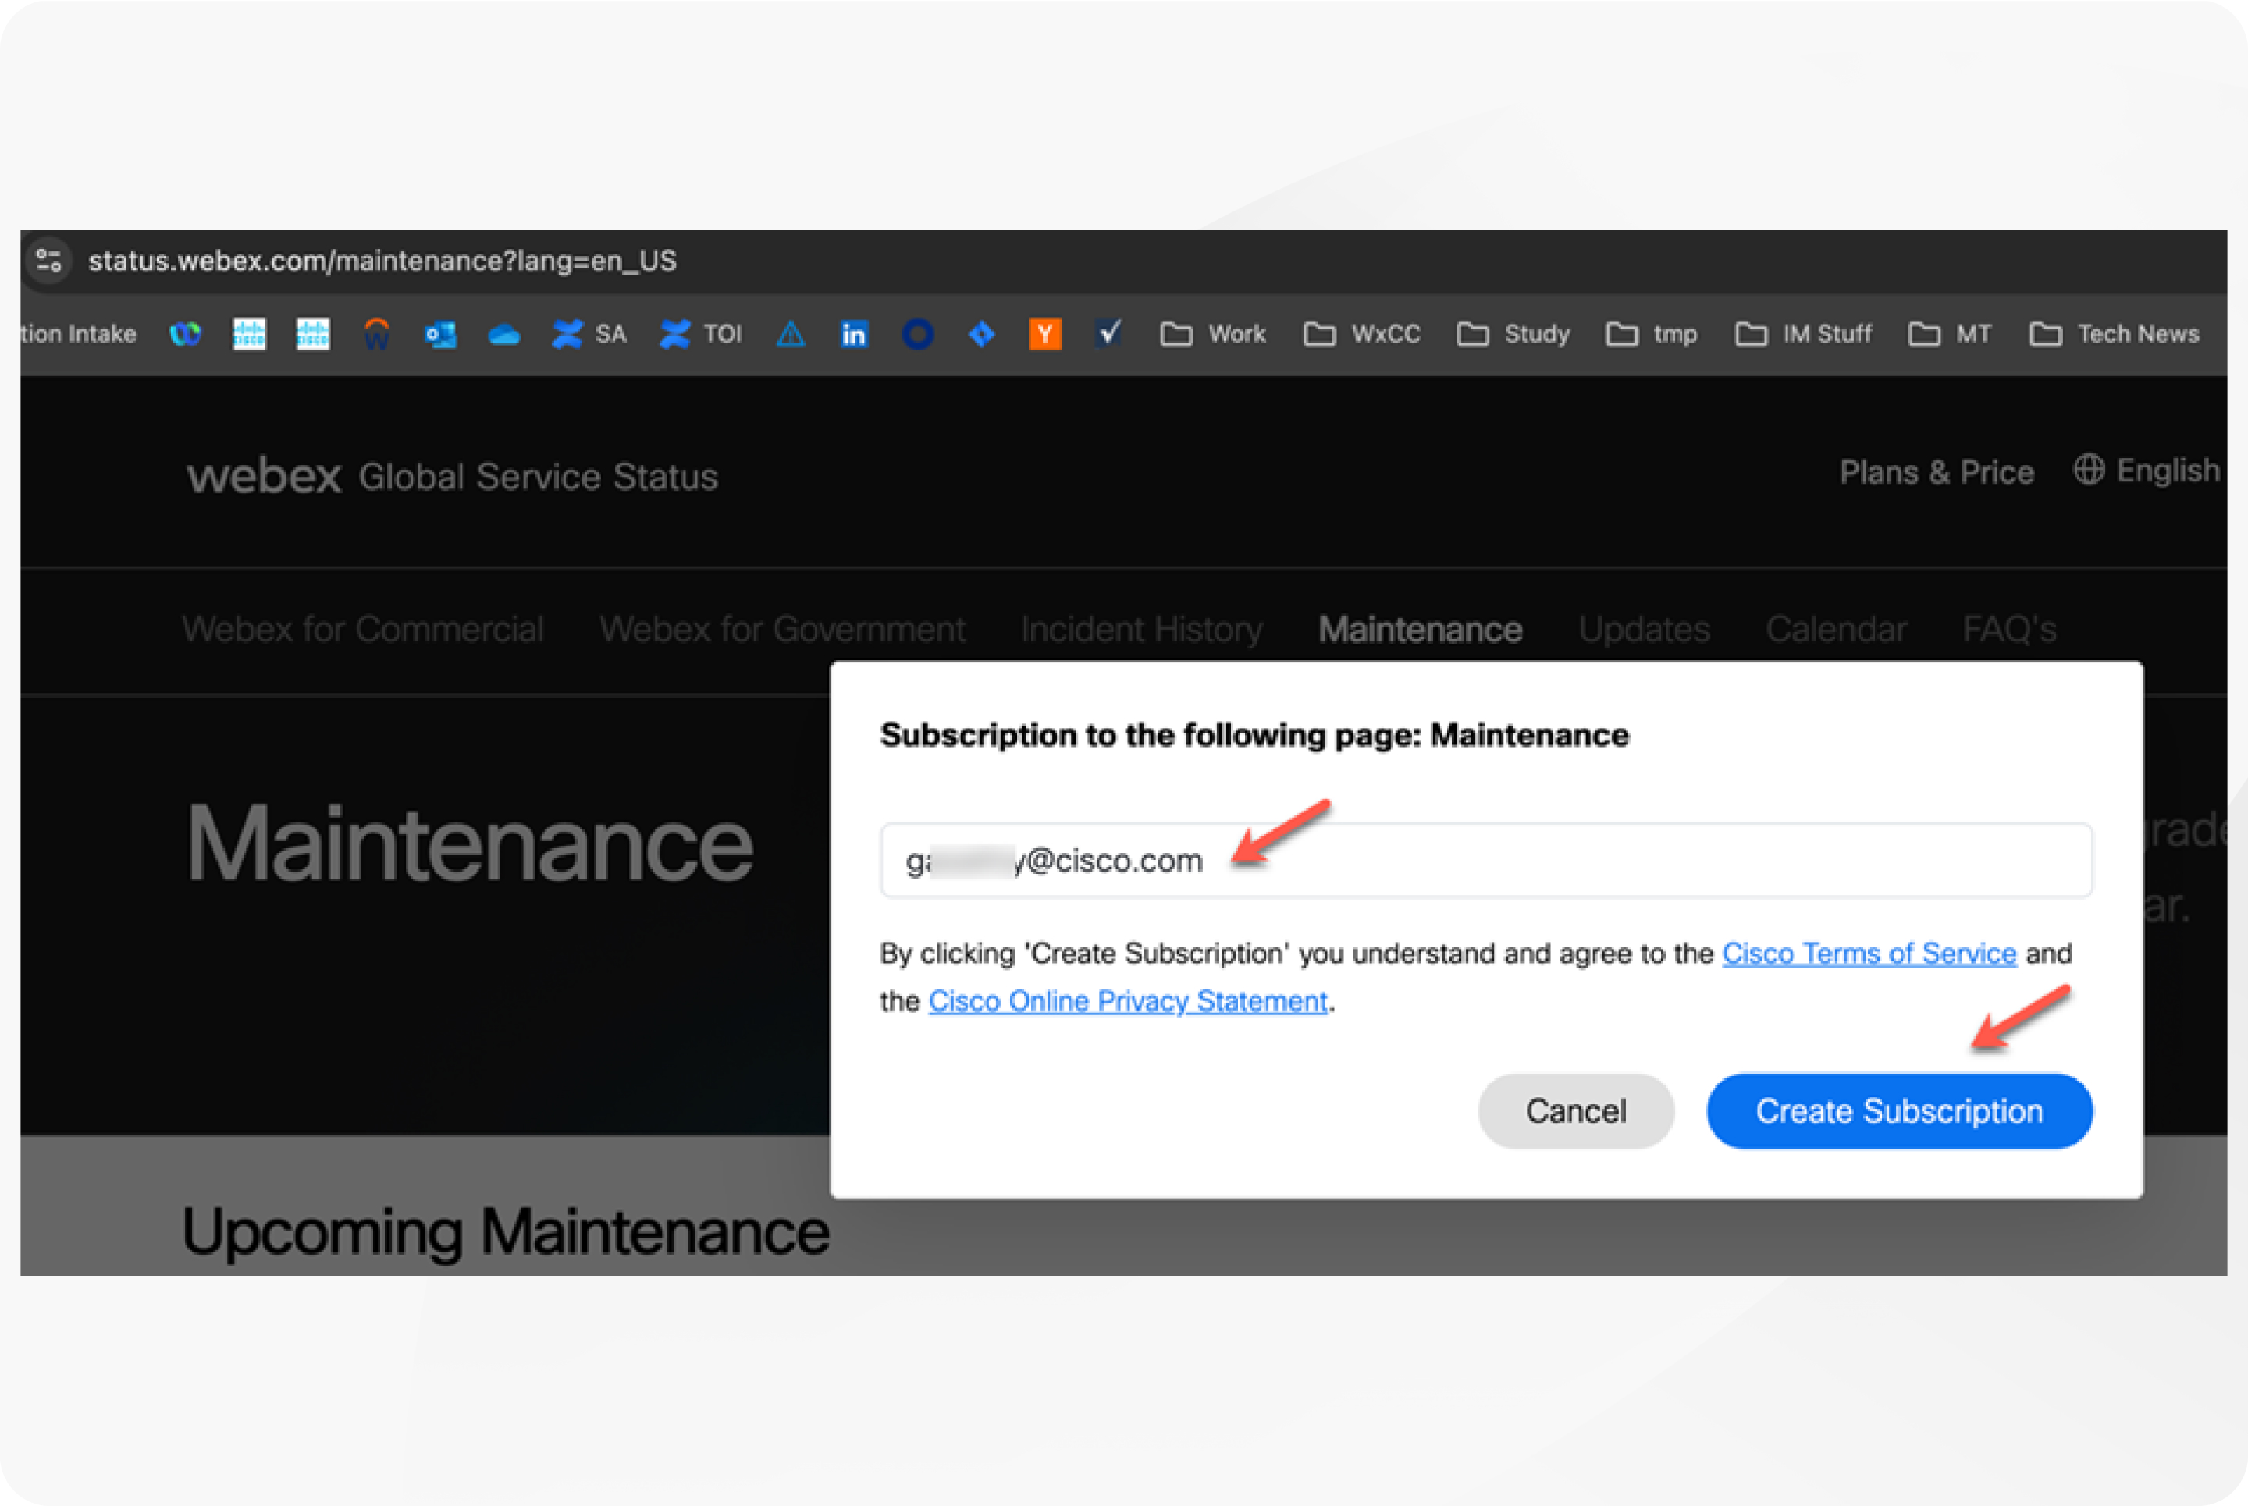
Task: Click the Global Service Status title
Action: point(538,478)
